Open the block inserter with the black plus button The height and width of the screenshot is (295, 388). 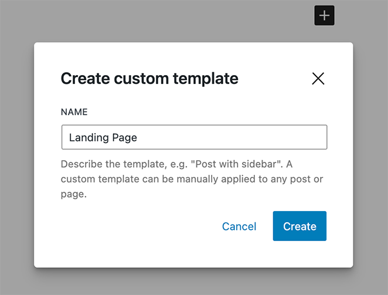pos(324,15)
